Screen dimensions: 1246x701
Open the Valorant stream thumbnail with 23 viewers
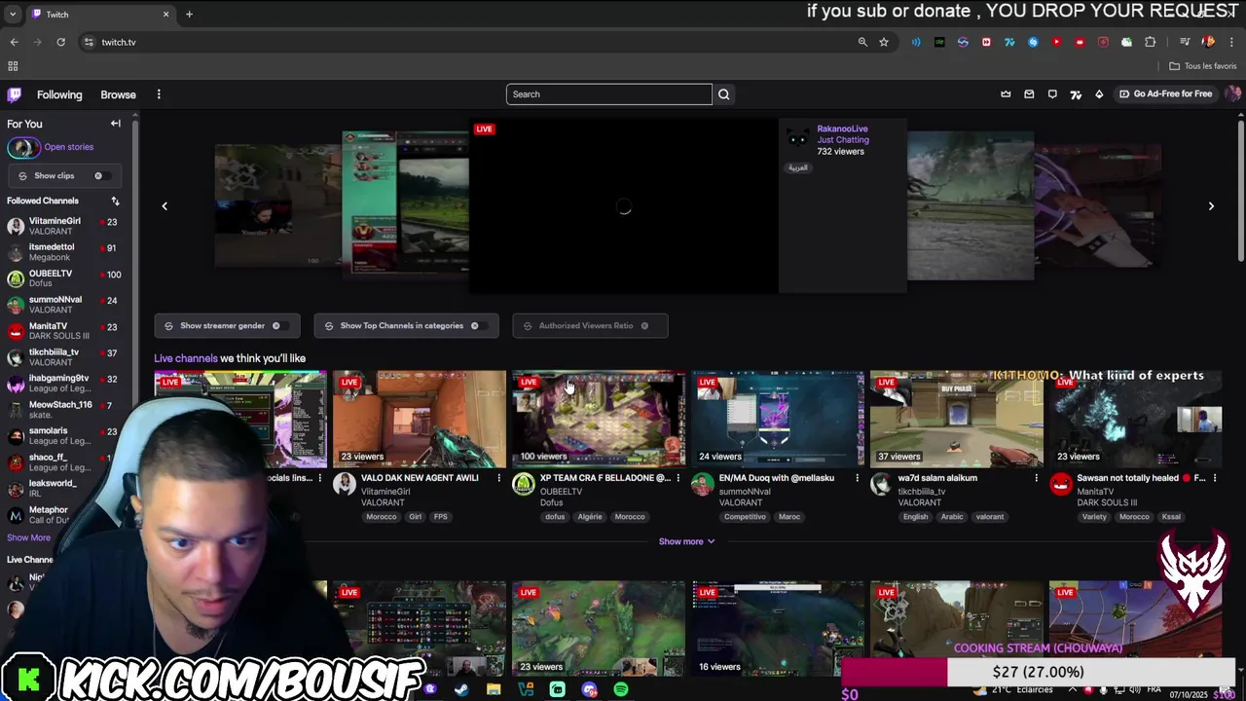[x=420, y=419]
